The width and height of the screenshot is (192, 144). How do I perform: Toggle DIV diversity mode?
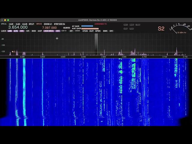coord(111,31)
